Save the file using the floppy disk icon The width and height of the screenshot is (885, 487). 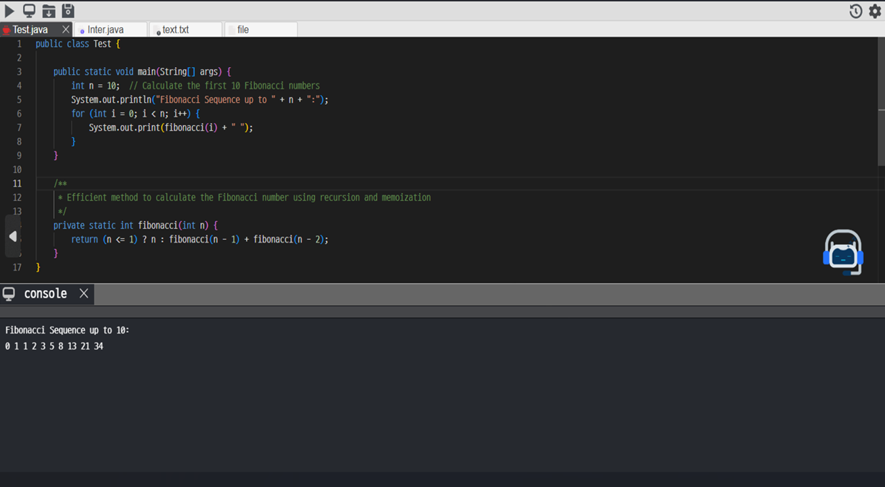[68, 11]
